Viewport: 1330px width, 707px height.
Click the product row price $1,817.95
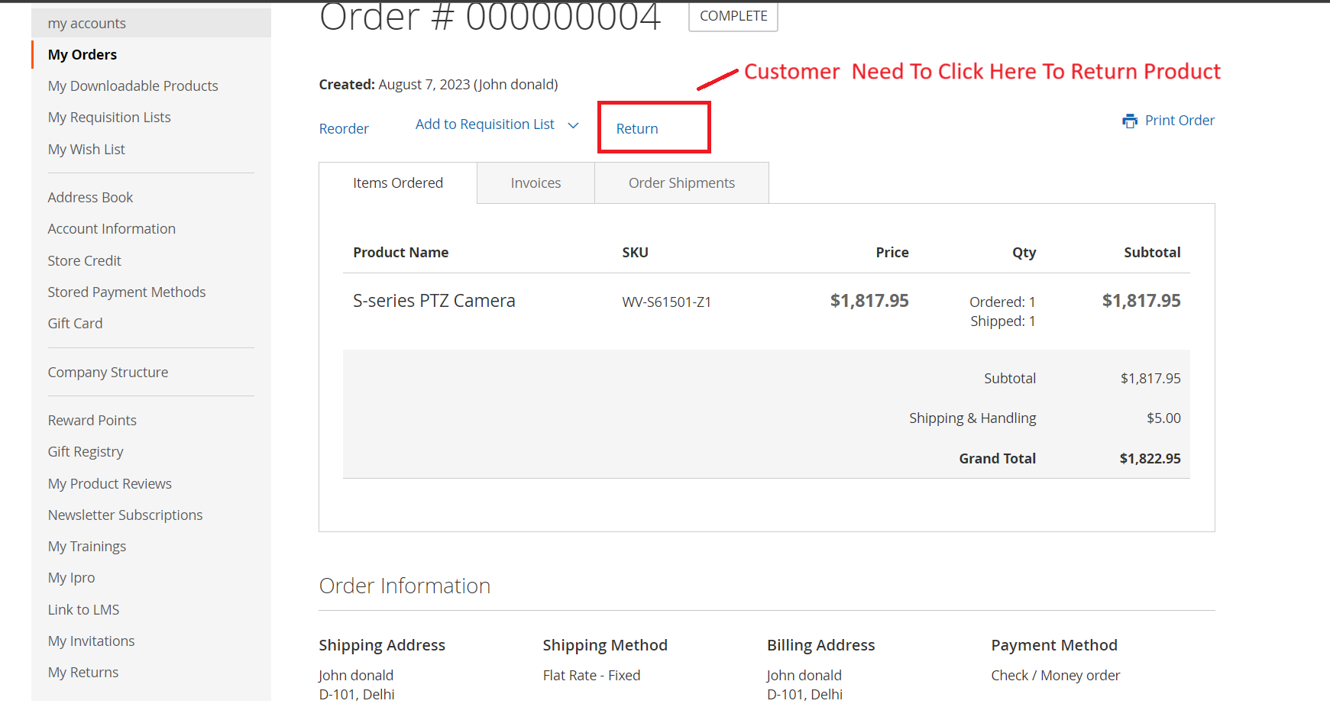869,301
